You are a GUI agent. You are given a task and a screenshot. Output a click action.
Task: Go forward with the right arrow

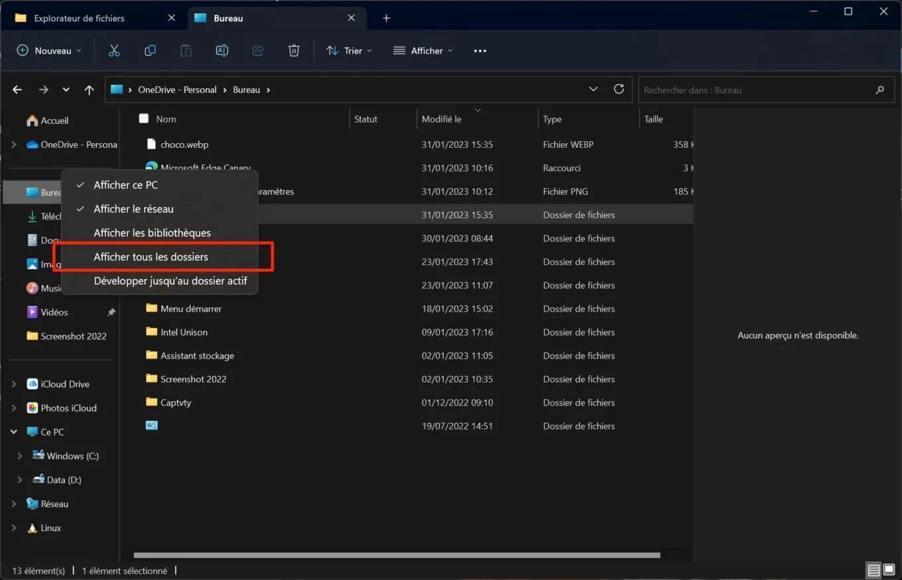pyautogui.click(x=43, y=90)
